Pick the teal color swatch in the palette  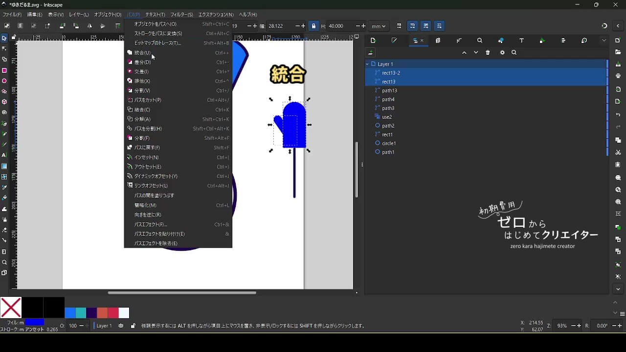(x=81, y=313)
